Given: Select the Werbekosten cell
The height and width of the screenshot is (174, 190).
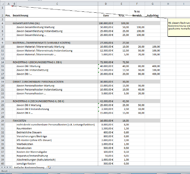Looking at the screenshot, I should coord(24,144).
